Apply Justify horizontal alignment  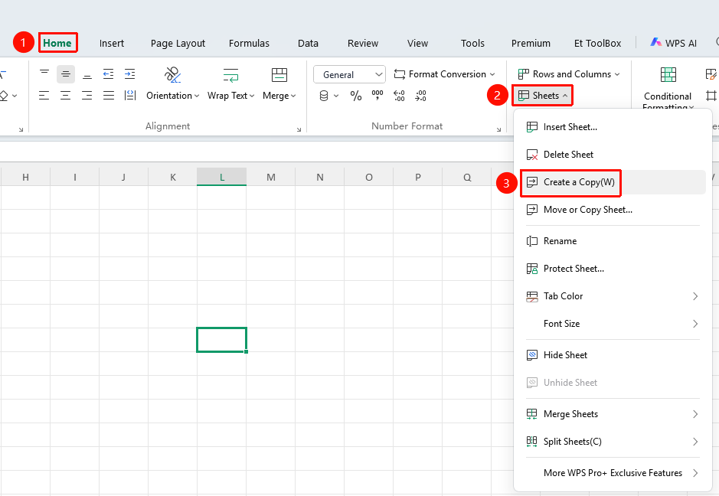tap(109, 96)
